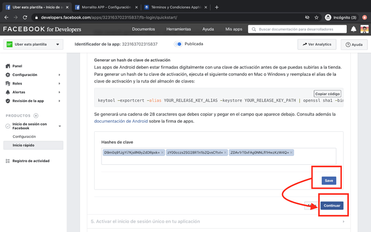The height and width of the screenshot is (232, 371).
Task: Click the lock icon in the address bar
Action: (x=36, y=18)
